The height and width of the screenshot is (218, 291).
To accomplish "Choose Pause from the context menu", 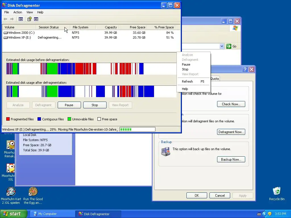I will coord(194,64).
